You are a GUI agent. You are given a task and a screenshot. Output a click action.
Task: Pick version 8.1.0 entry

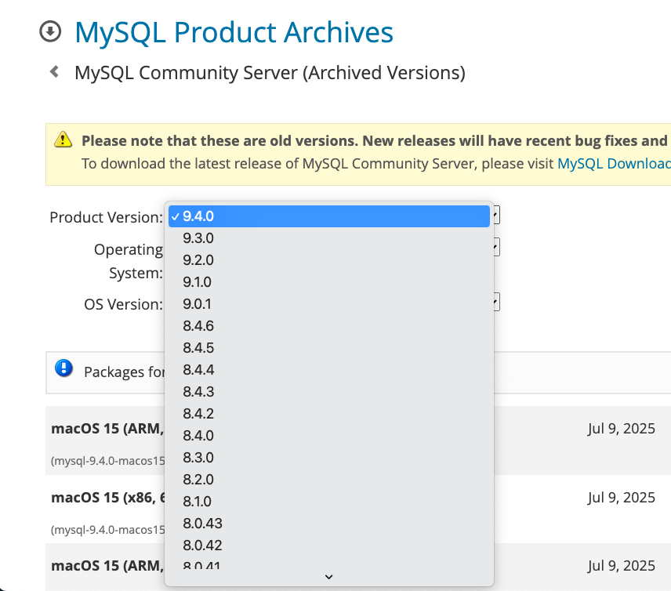pyautogui.click(x=329, y=501)
